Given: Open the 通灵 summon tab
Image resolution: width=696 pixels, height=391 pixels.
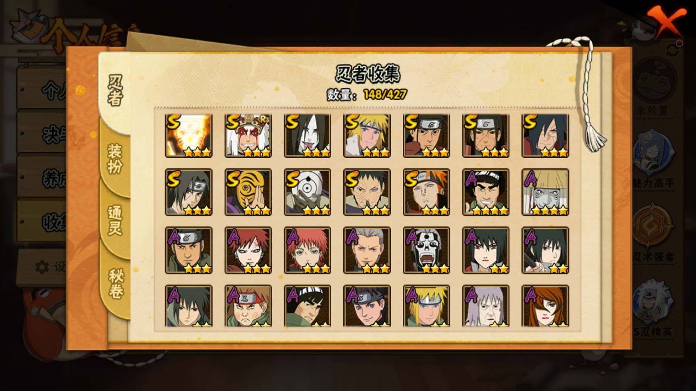Looking at the screenshot, I should [x=115, y=220].
